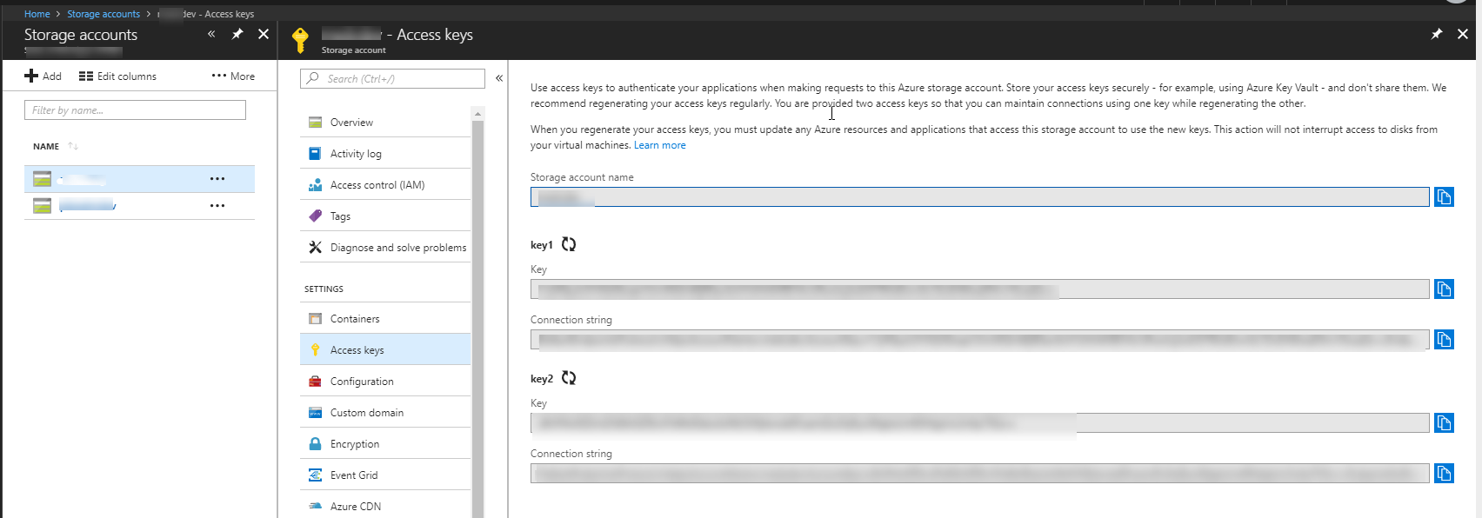Image resolution: width=1482 pixels, height=518 pixels.
Task: Close the Storage accounts blade
Action: tap(264, 34)
